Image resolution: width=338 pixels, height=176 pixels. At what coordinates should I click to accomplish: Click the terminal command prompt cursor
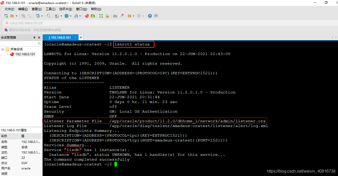click(x=116, y=164)
